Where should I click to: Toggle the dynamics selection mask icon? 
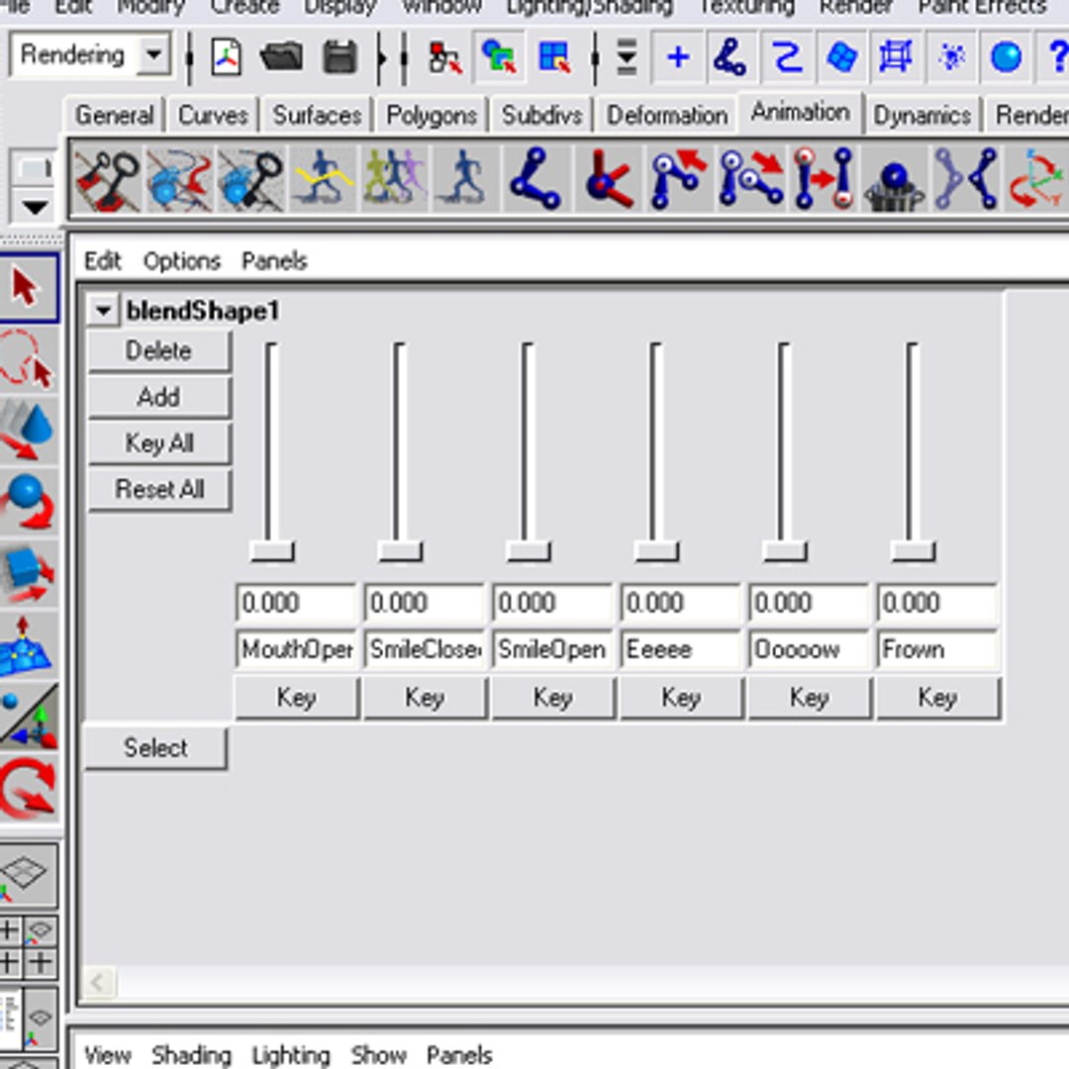click(952, 57)
